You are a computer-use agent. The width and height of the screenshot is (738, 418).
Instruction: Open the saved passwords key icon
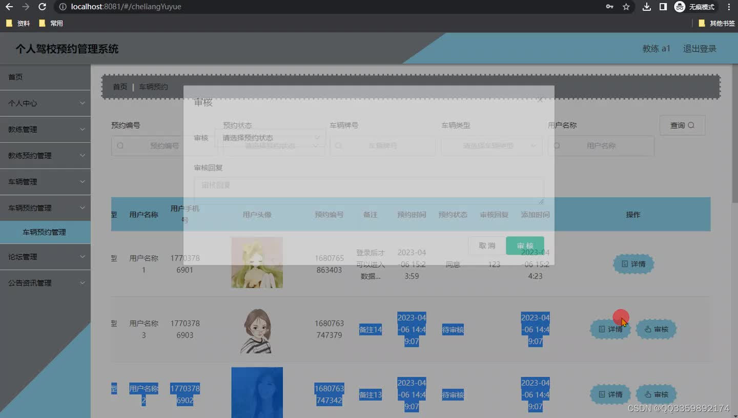(x=609, y=7)
